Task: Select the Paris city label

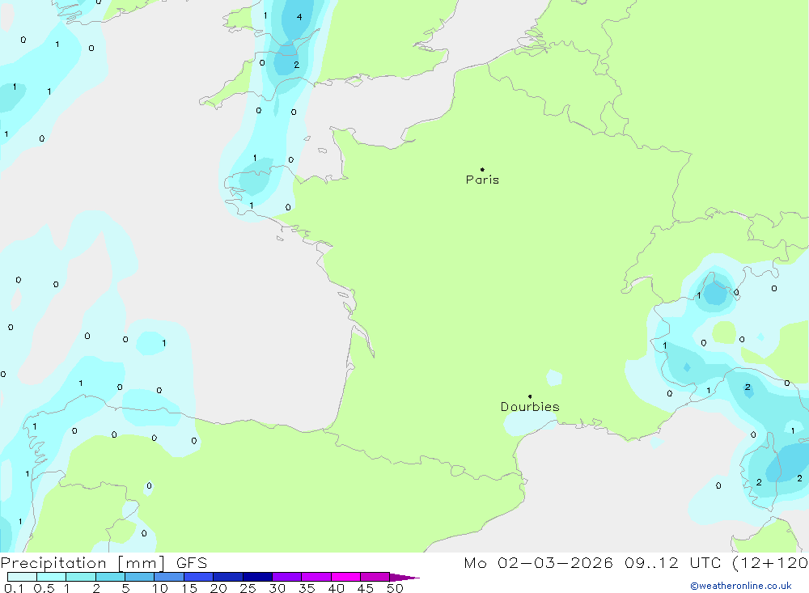Action: click(x=482, y=180)
